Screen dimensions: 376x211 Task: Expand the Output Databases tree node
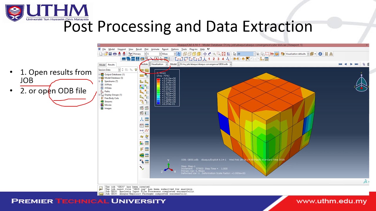pos(99,74)
